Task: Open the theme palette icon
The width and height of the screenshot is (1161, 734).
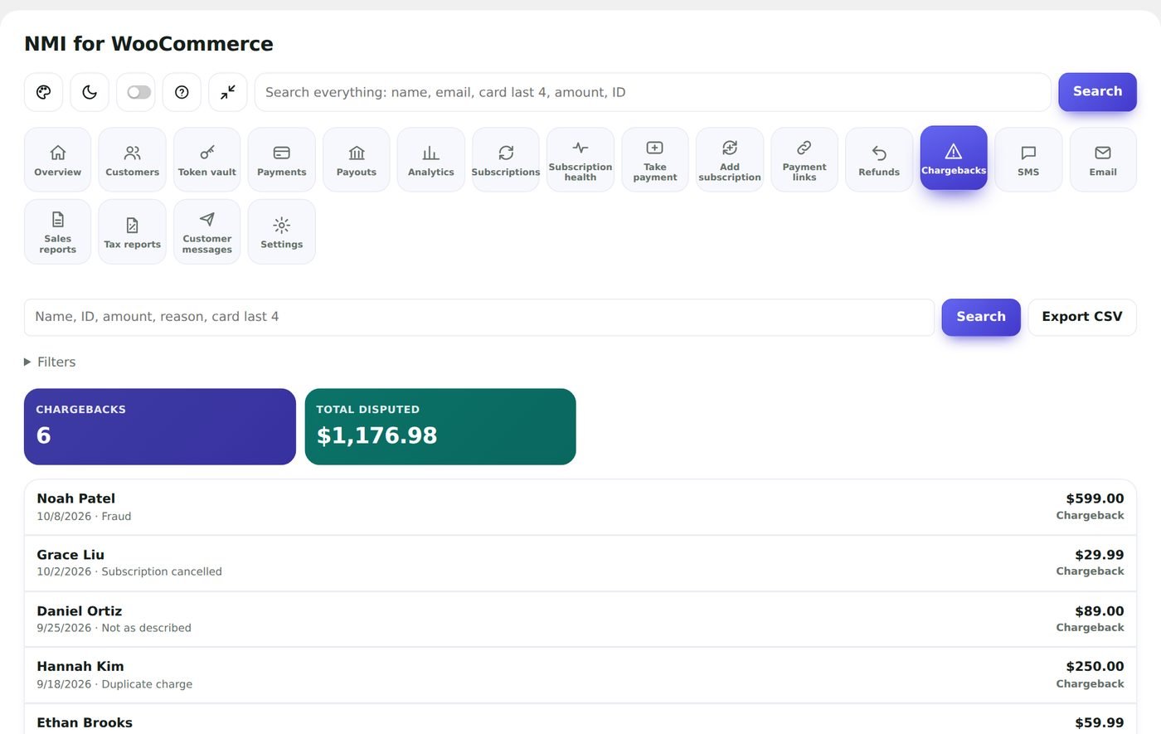Action: click(44, 92)
